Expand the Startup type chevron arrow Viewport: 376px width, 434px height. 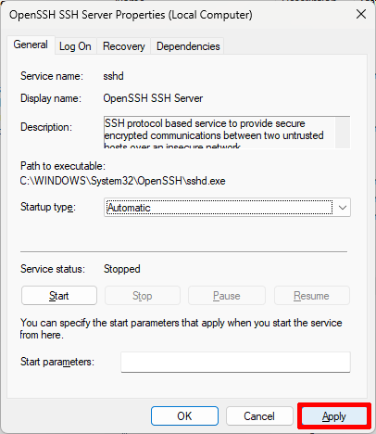pyautogui.click(x=343, y=208)
